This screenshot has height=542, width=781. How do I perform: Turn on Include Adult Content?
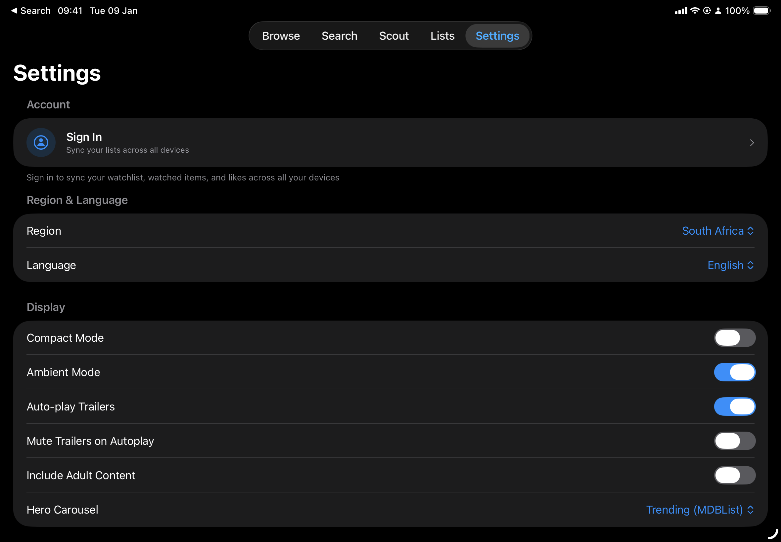(x=735, y=475)
